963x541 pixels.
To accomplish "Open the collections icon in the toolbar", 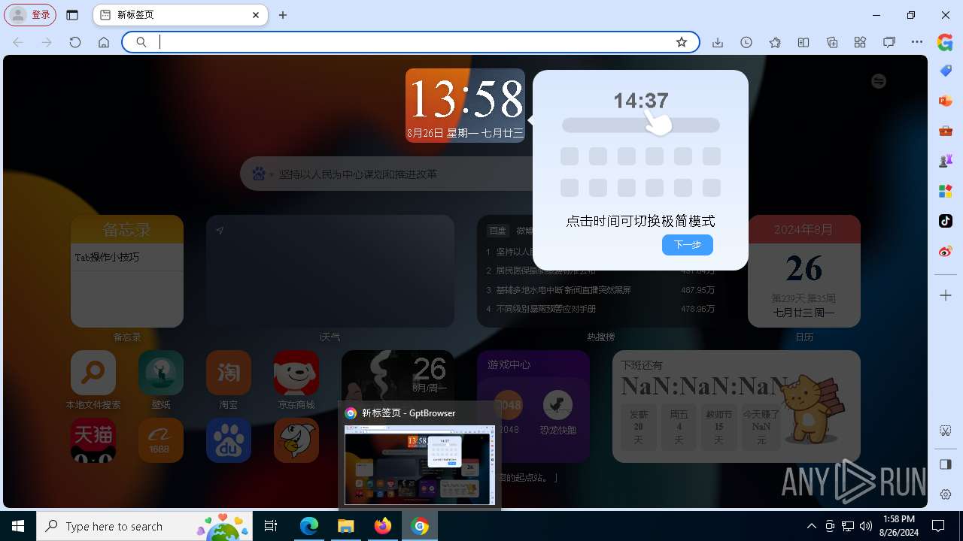I will click(x=832, y=43).
